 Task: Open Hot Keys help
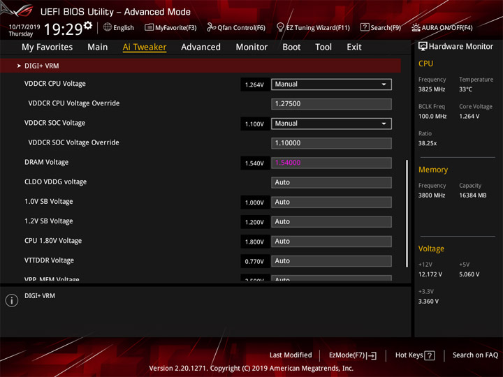pyautogui.click(x=415, y=355)
